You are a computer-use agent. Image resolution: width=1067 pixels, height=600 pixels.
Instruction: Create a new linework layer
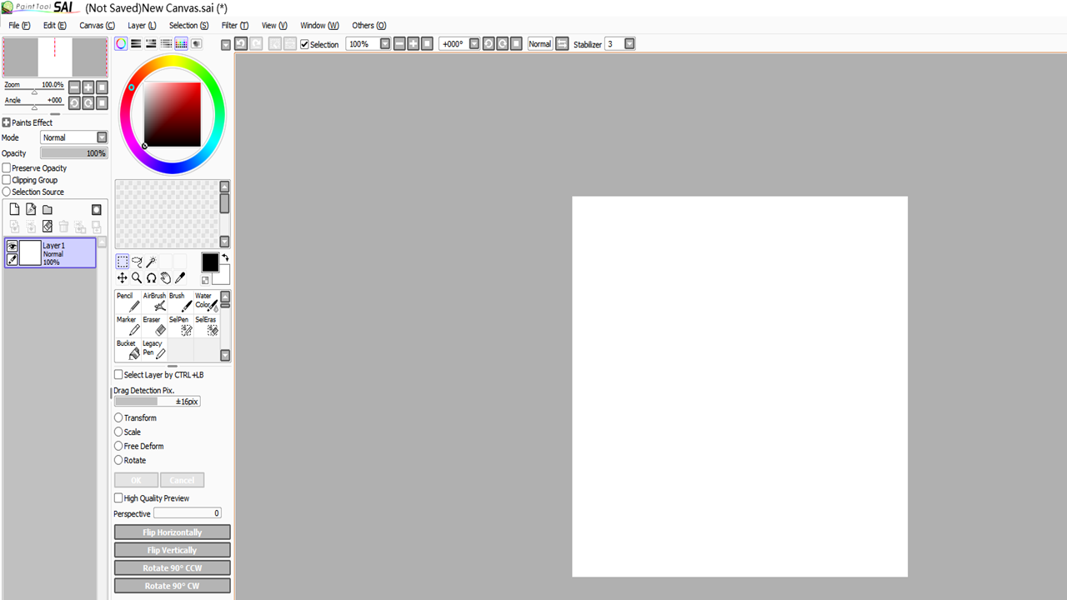pos(31,209)
